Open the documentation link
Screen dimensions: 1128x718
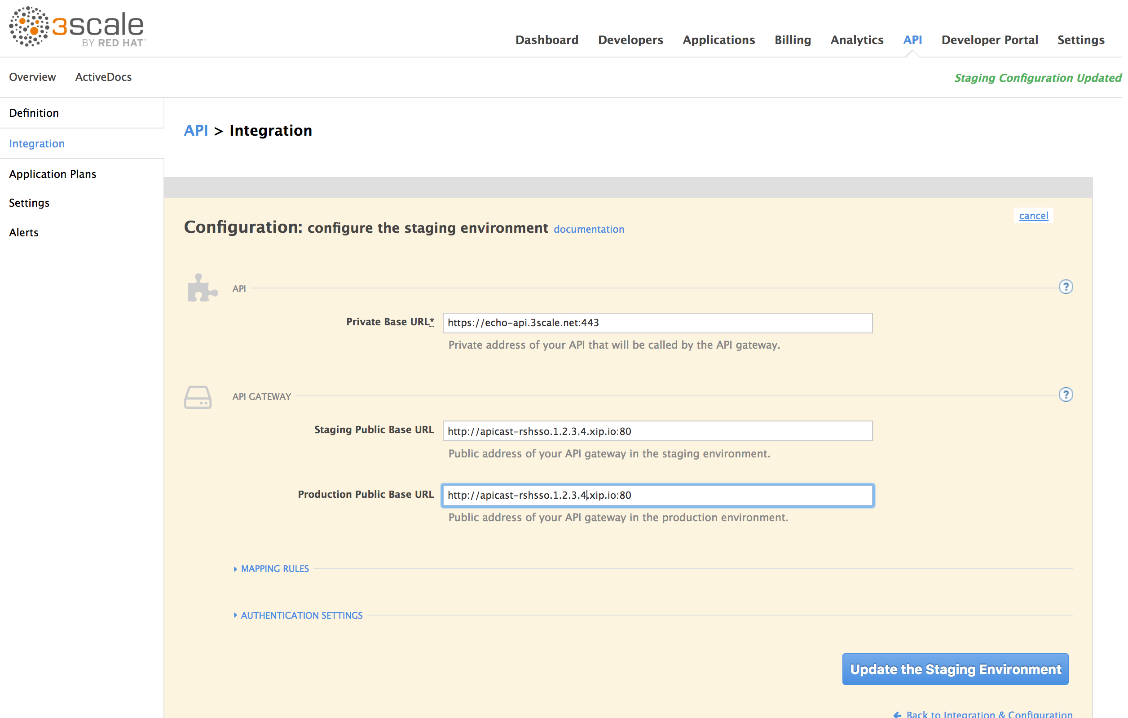coord(588,229)
